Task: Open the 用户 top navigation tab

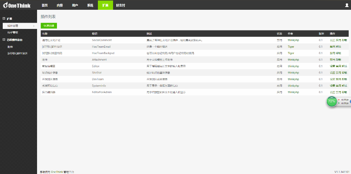Action: (75, 5)
